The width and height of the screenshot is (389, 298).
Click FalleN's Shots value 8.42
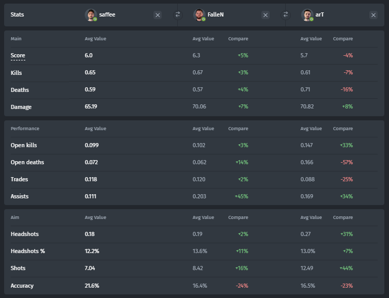(x=198, y=268)
